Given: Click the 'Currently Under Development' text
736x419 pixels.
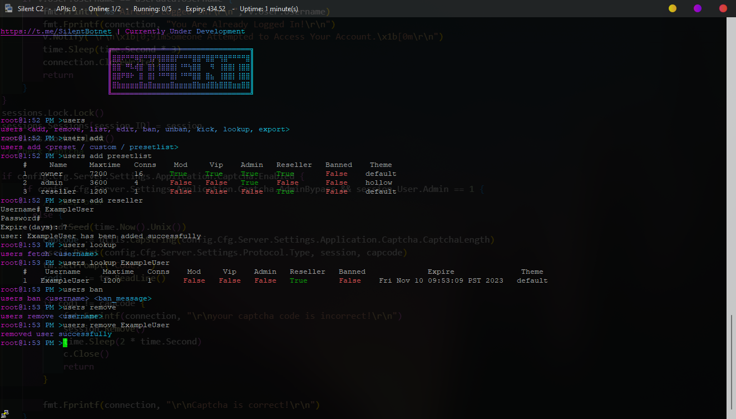Looking at the screenshot, I should click(185, 31).
